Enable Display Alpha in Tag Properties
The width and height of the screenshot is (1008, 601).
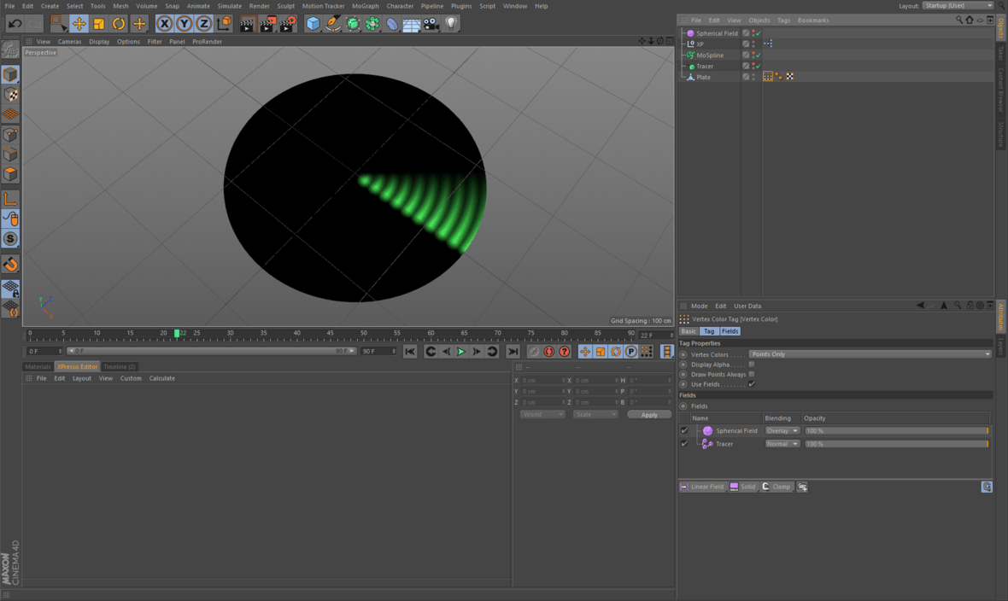pyautogui.click(x=752, y=363)
